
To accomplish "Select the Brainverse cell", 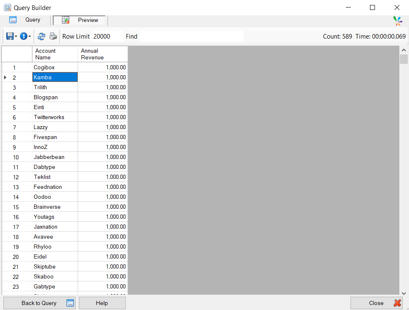I will click(55, 207).
